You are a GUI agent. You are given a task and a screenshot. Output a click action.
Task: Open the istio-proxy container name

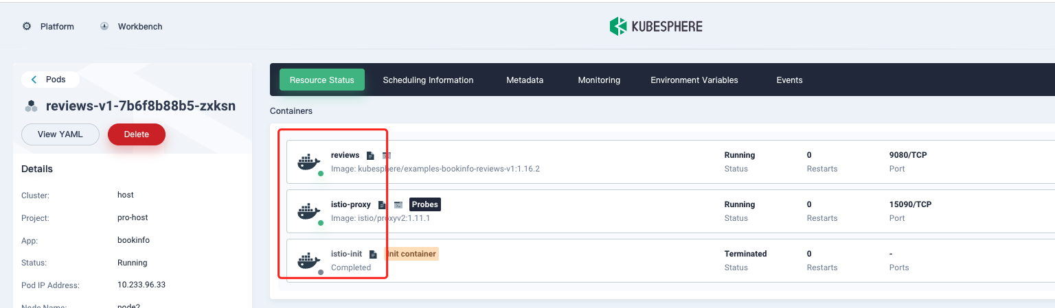click(x=351, y=205)
